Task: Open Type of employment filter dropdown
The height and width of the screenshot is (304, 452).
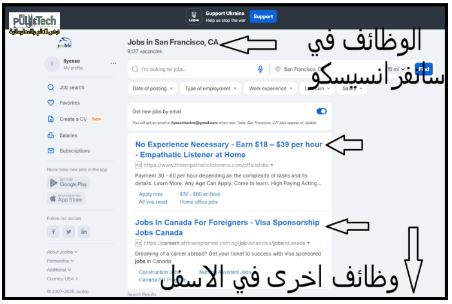Action: [210, 88]
